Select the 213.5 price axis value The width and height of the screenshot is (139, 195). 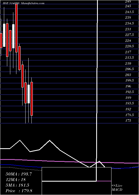click(x=130, y=58)
